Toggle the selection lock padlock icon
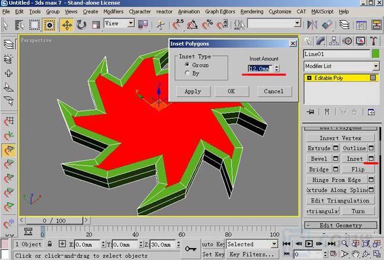Image resolution: width=384 pixels, height=260 pixels. pyautogui.click(x=50, y=244)
